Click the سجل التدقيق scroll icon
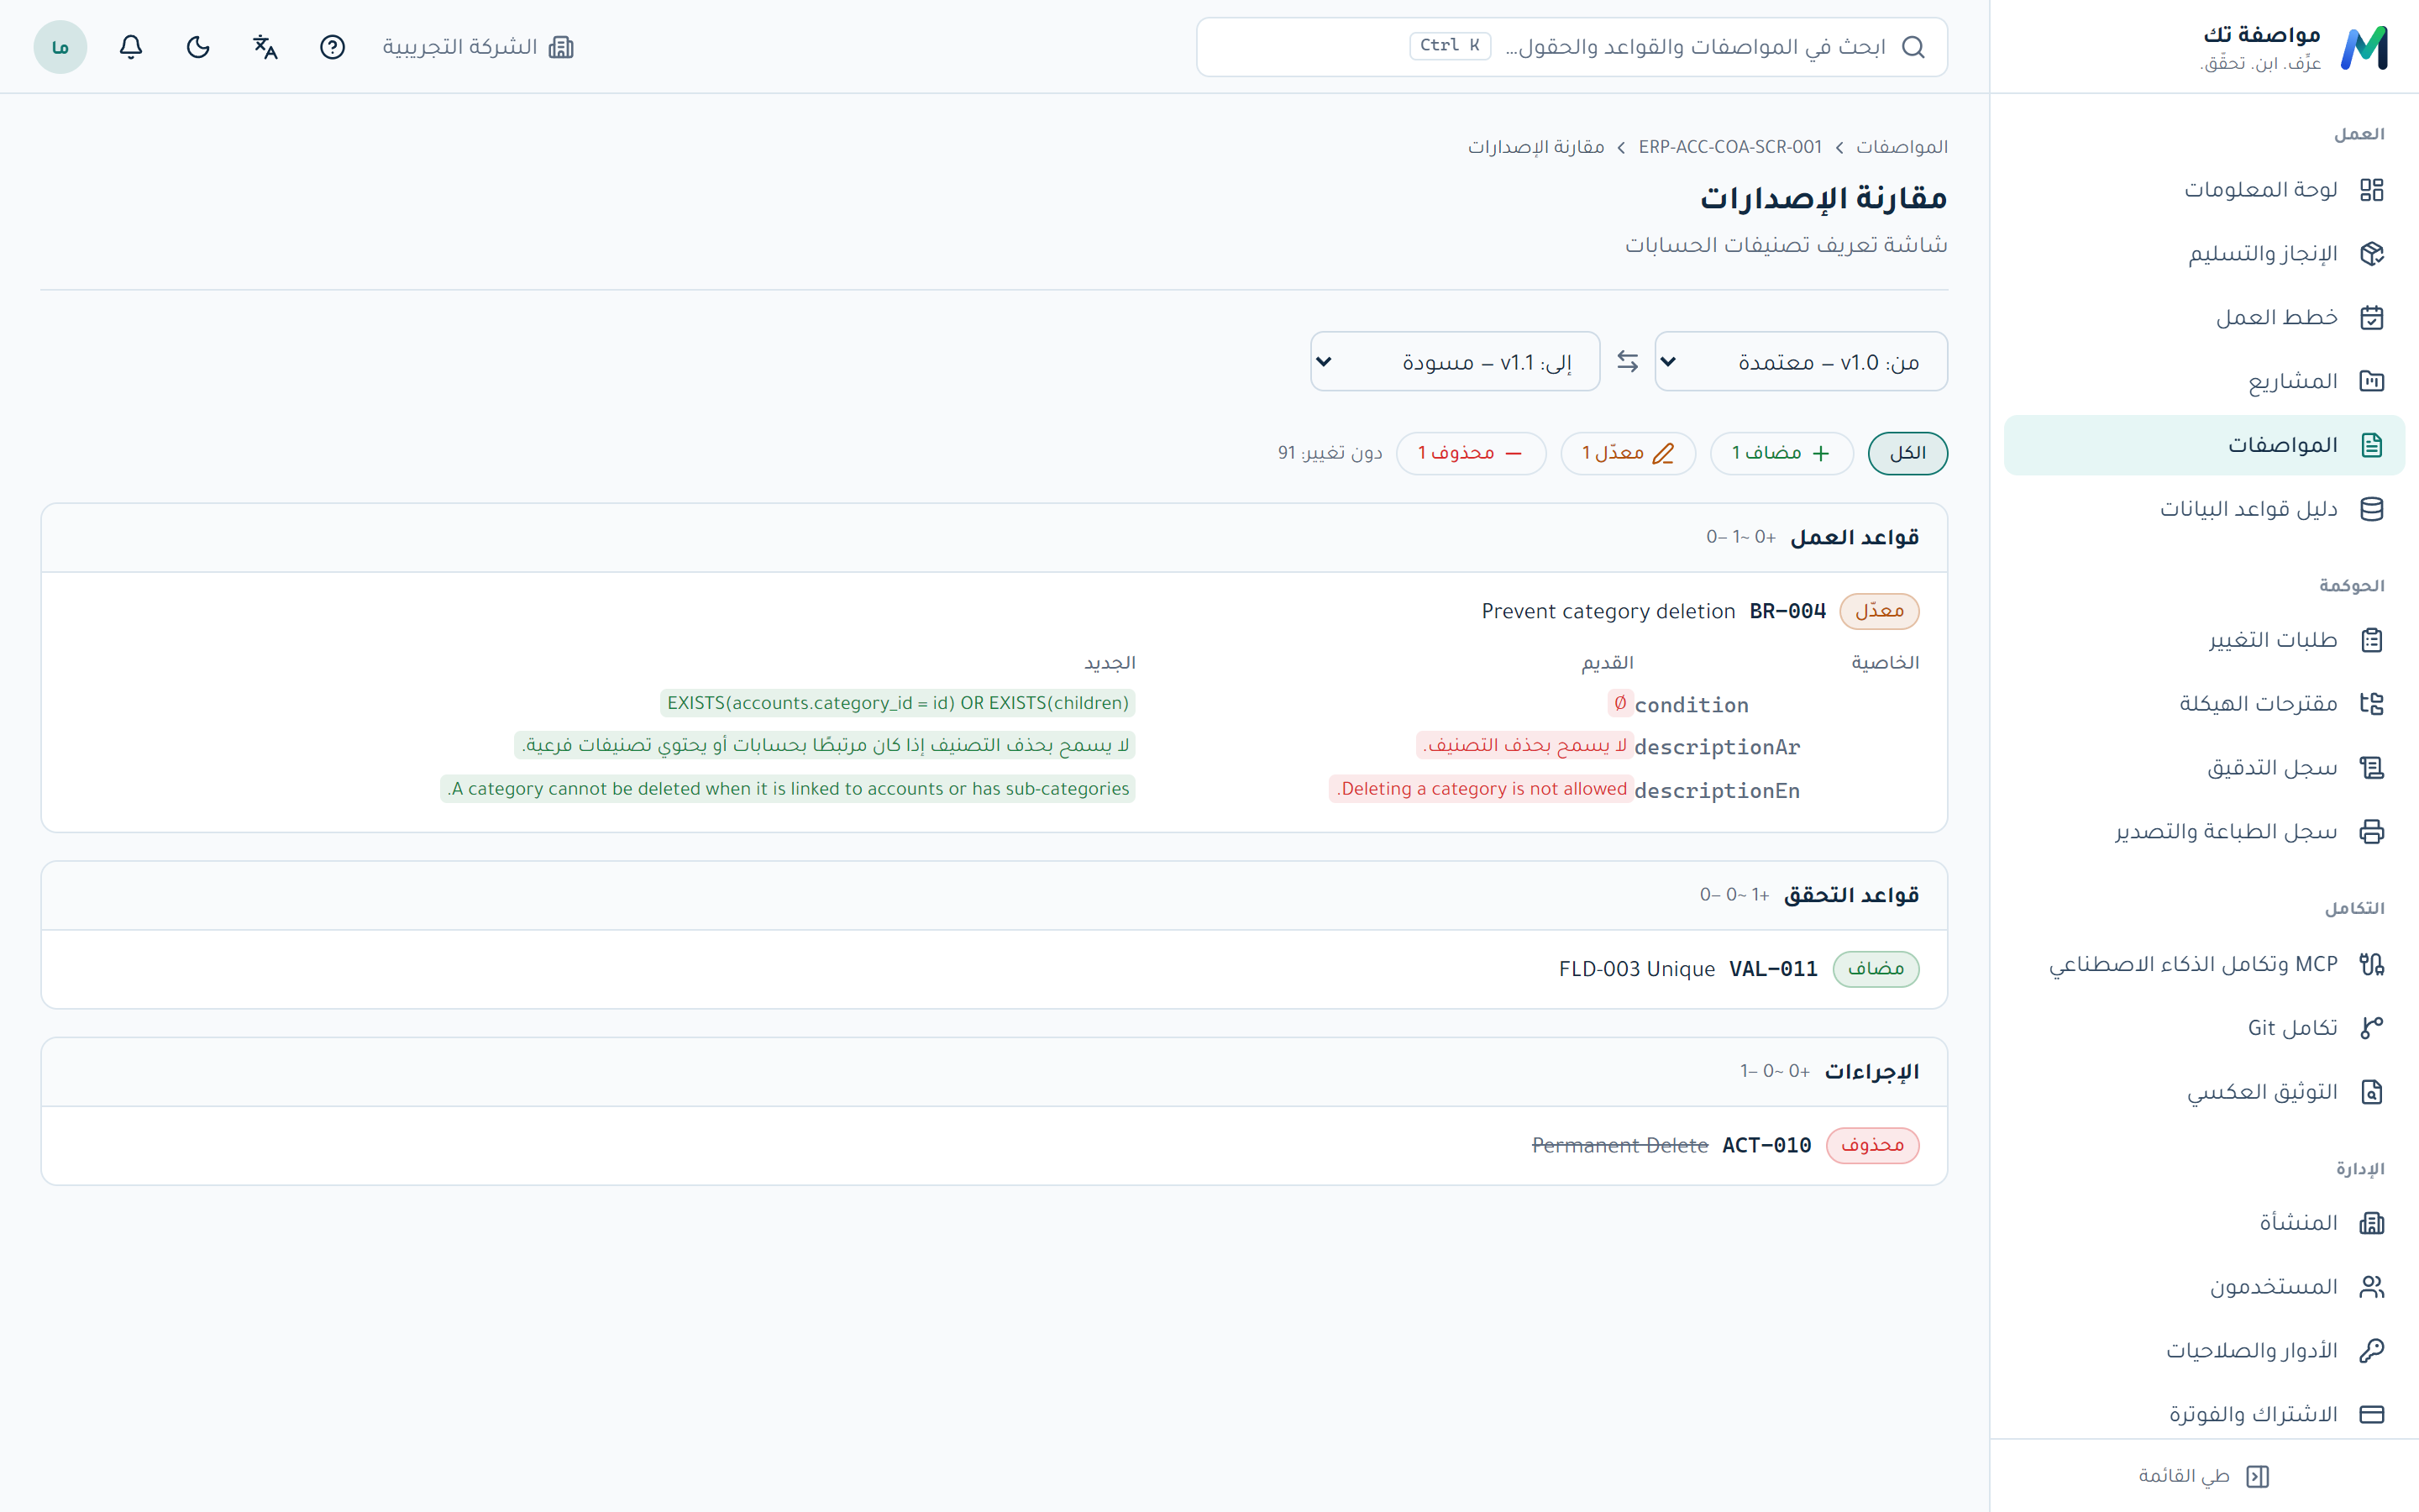2419x1512 pixels. pyautogui.click(x=2371, y=768)
